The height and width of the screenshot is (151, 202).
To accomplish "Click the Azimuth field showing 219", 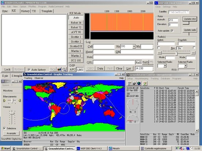I will point(173,20).
